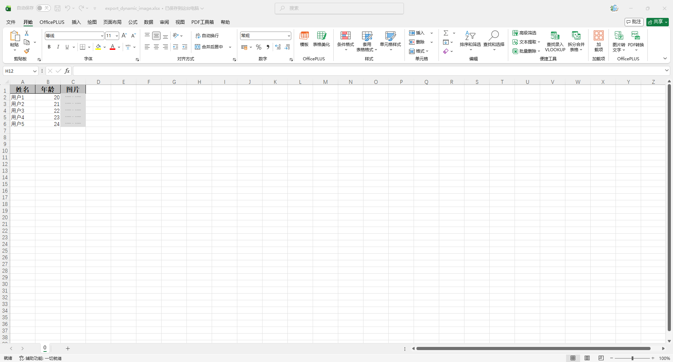Click the Conditional Formatting icon
673x362 pixels.
click(x=345, y=36)
